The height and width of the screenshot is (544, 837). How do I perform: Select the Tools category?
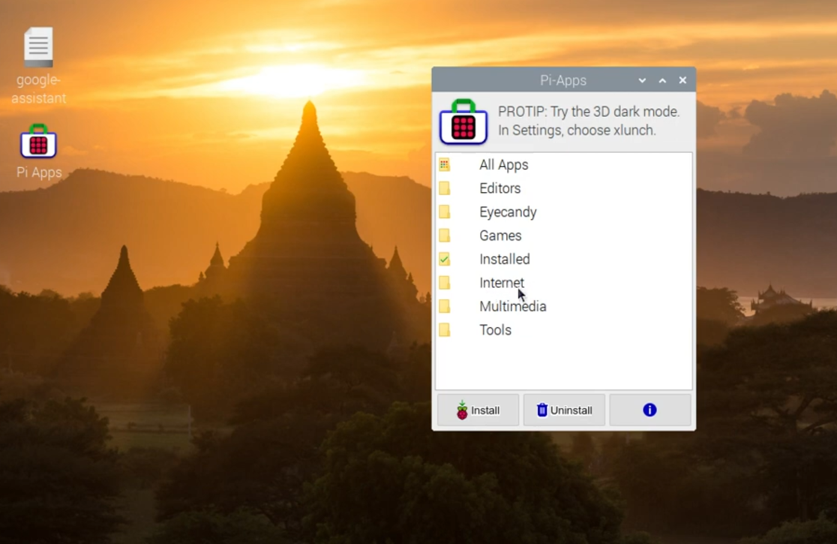495,330
